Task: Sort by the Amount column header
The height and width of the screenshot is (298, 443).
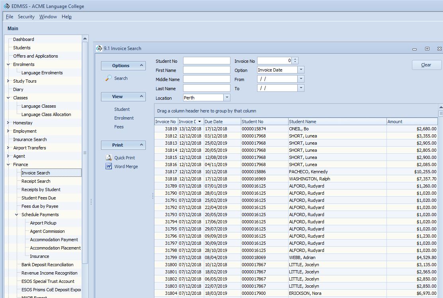Action: 412,122
